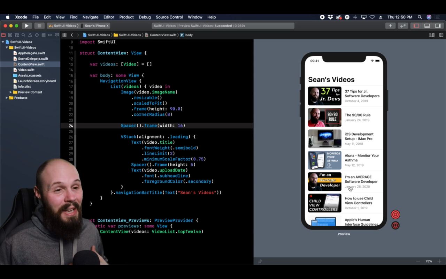The width and height of the screenshot is (446, 279).
Task: Go forward in editor history
Action: [78, 35]
